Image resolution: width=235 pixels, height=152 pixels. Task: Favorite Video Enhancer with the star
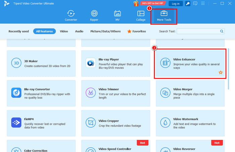pyautogui.click(x=221, y=72)
